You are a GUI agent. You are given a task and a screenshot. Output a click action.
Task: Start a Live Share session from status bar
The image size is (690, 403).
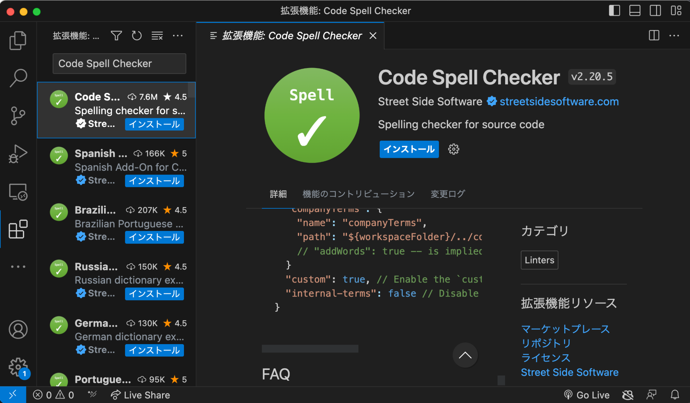(x=140, y=395)
